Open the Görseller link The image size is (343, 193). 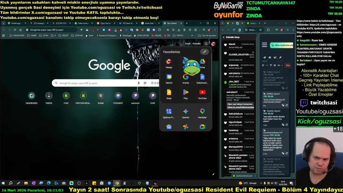click(196, 44)
